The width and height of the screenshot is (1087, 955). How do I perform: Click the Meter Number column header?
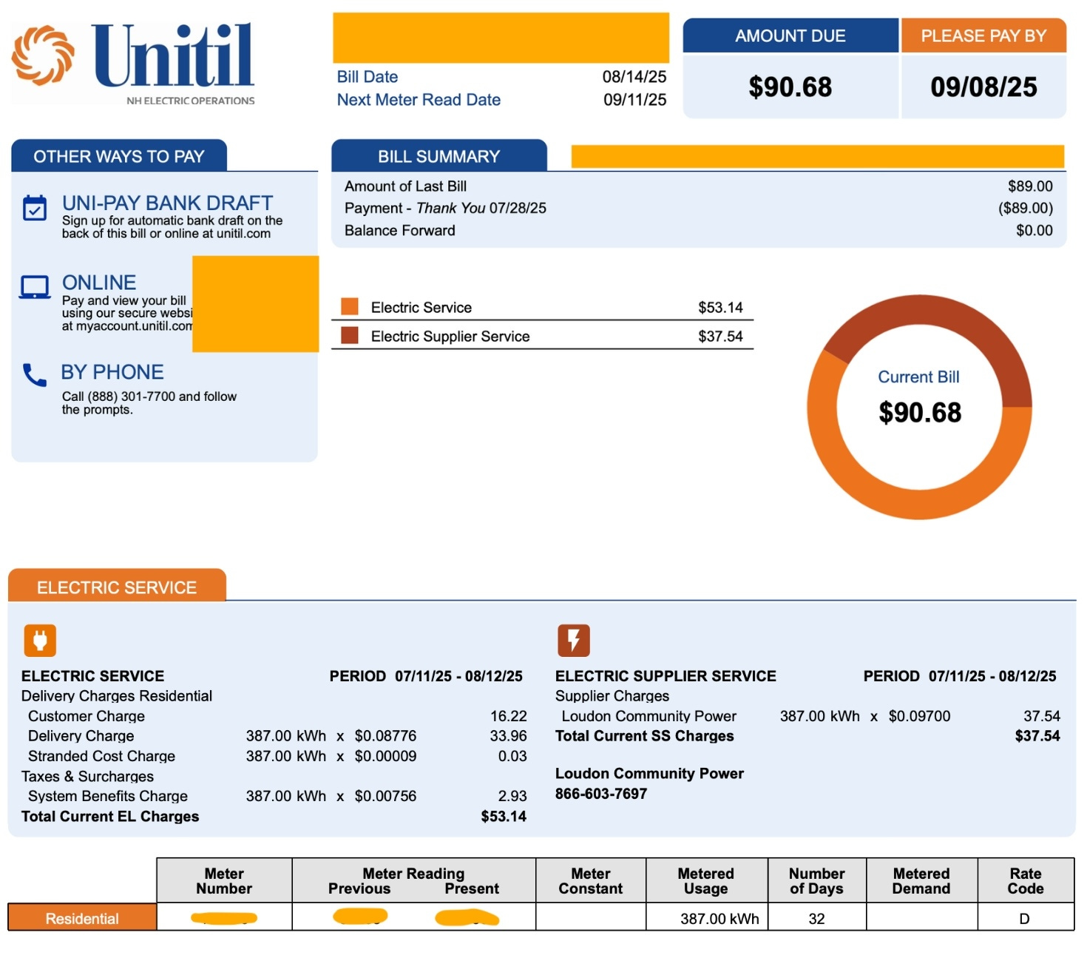point(224,880)
